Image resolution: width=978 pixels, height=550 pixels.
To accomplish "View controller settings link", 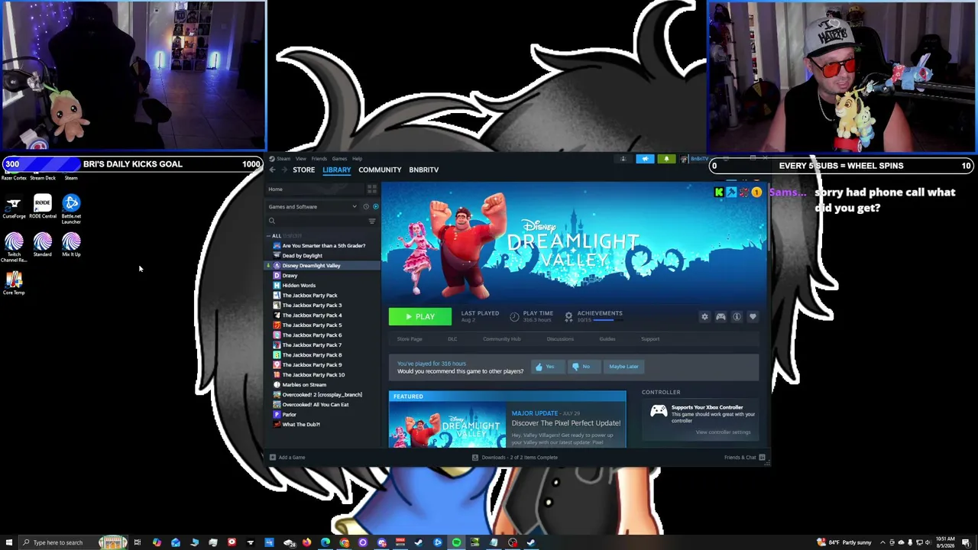I will [x=723, y=432].
